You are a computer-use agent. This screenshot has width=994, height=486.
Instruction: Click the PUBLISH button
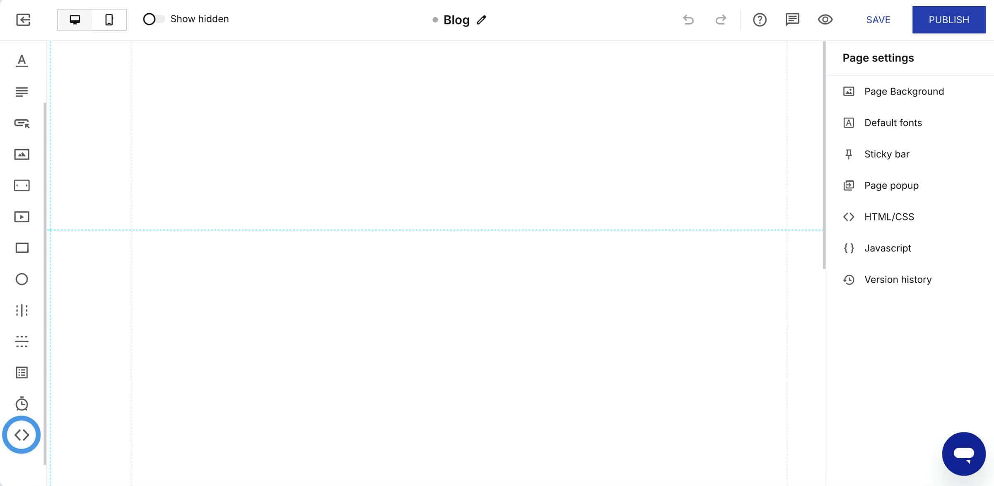tap(949, 20)
